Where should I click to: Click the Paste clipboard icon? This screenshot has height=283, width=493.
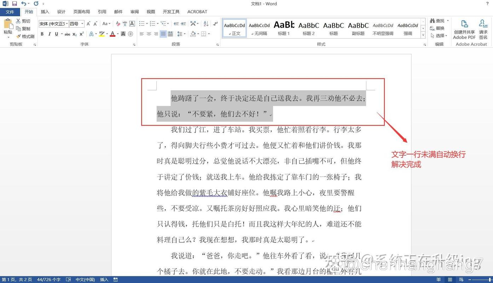pyautogui.click(x=8, y=24)
